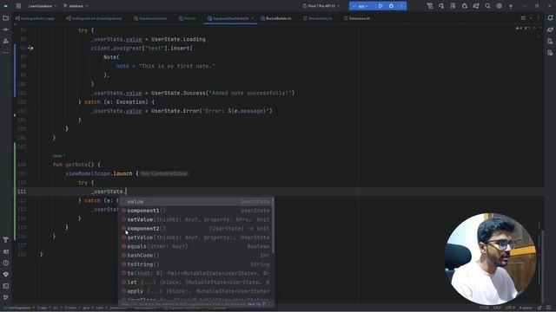Viewport: 556px width, 312px height.
Task: Choose hashCode() from completion list
Action: (195, 255)
